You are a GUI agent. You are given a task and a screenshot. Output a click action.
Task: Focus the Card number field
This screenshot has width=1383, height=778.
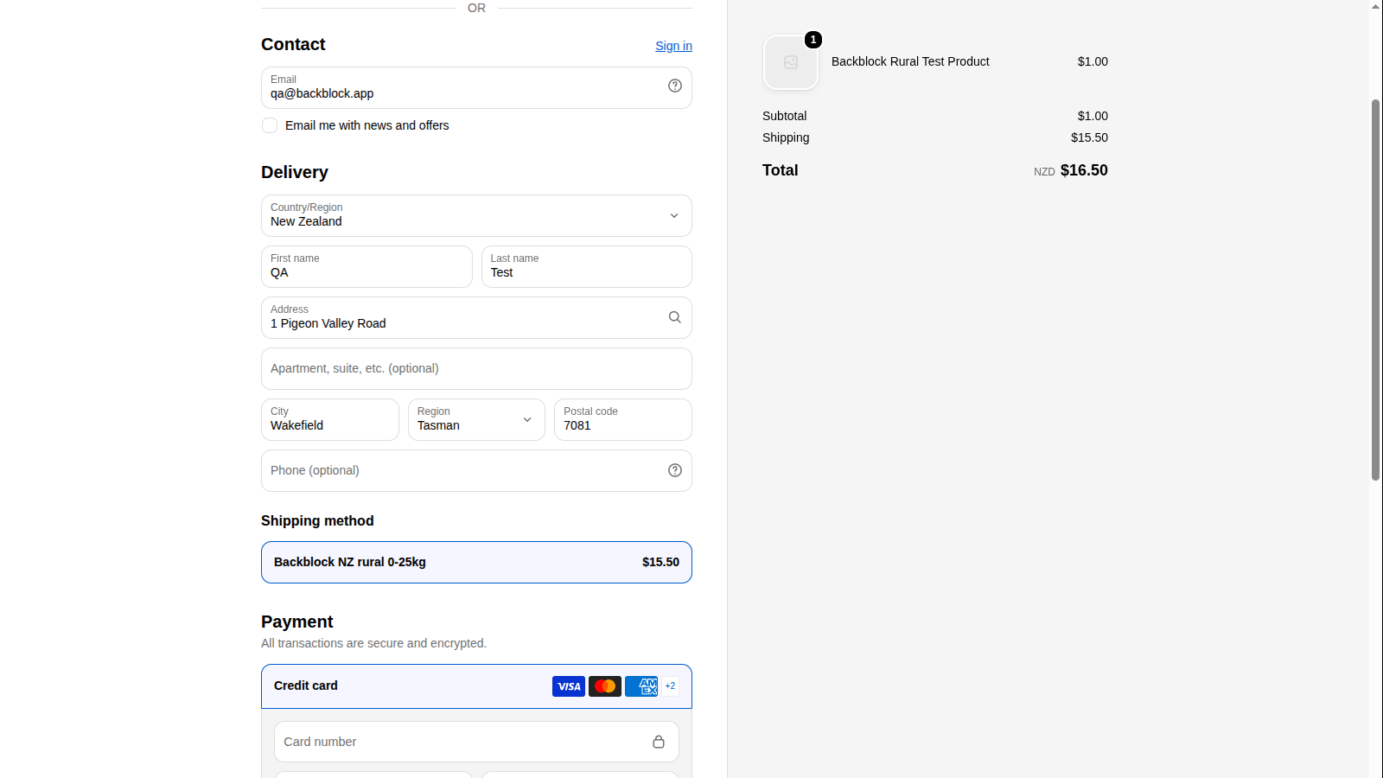click(476, 742)
